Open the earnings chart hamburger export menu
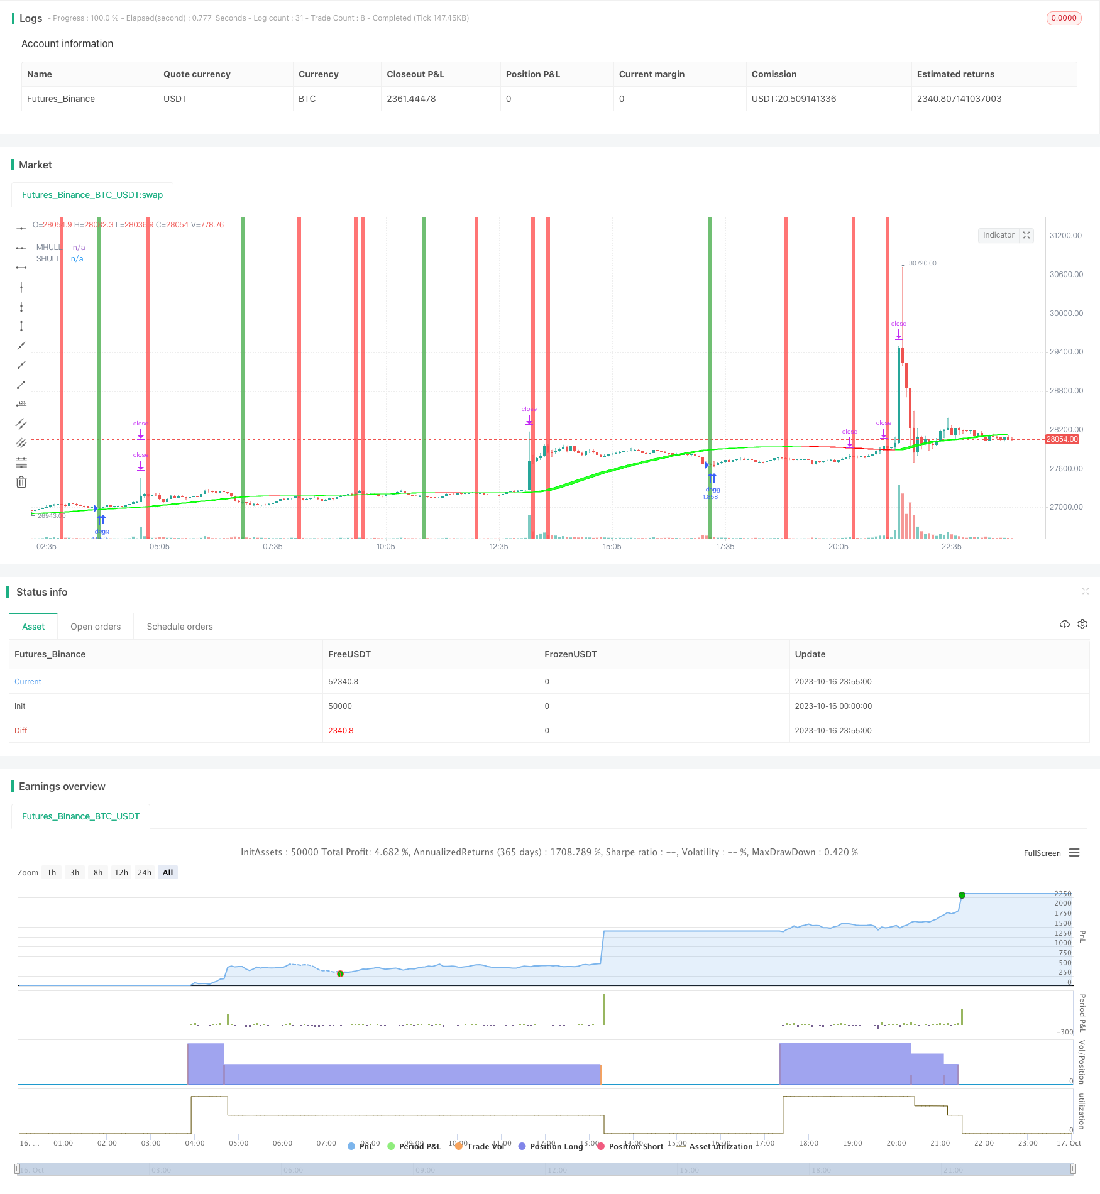Screen dimensions: 1100x1194 (1074, 853)
